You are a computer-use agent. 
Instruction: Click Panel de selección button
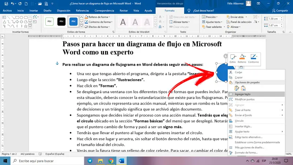(x=239, y=22)
